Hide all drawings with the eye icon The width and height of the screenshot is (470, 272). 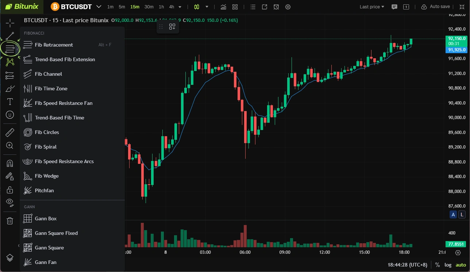point(10,202)
